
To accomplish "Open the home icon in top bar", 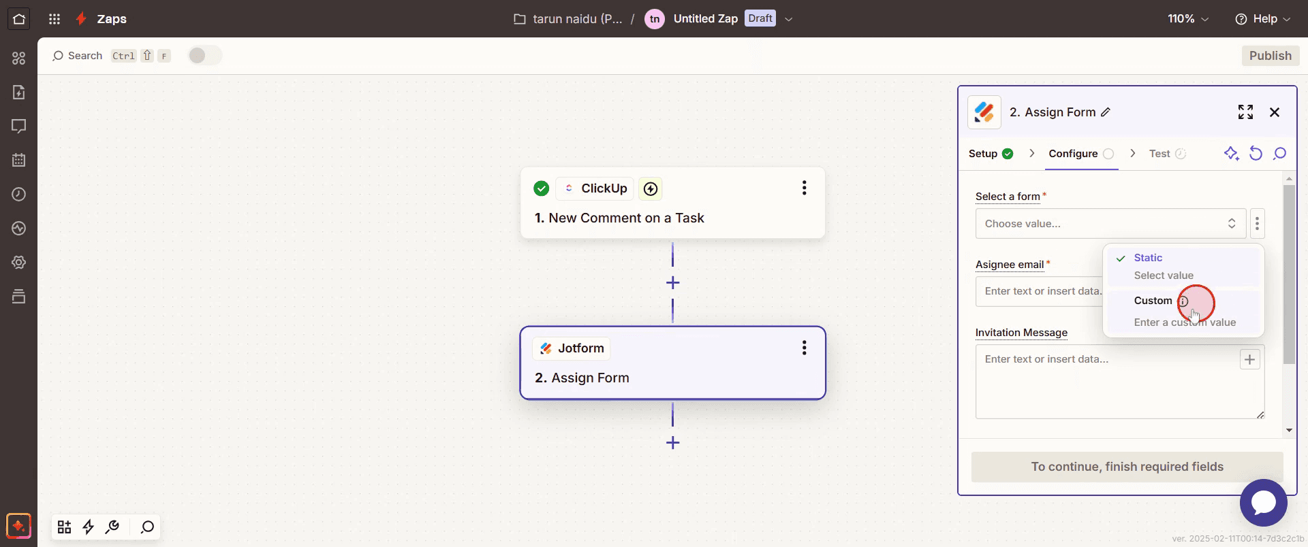I will [x=18, y=18].
